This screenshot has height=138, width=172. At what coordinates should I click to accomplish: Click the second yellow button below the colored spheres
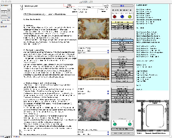pos(122,24)
